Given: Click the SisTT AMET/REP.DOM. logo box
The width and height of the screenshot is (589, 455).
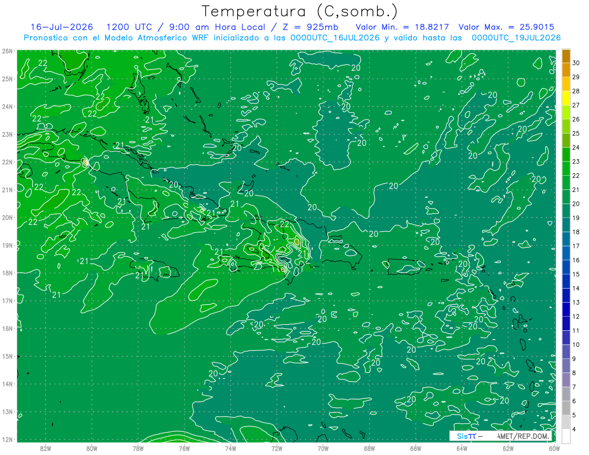Looking at the screenshot, I should (501, 436).
